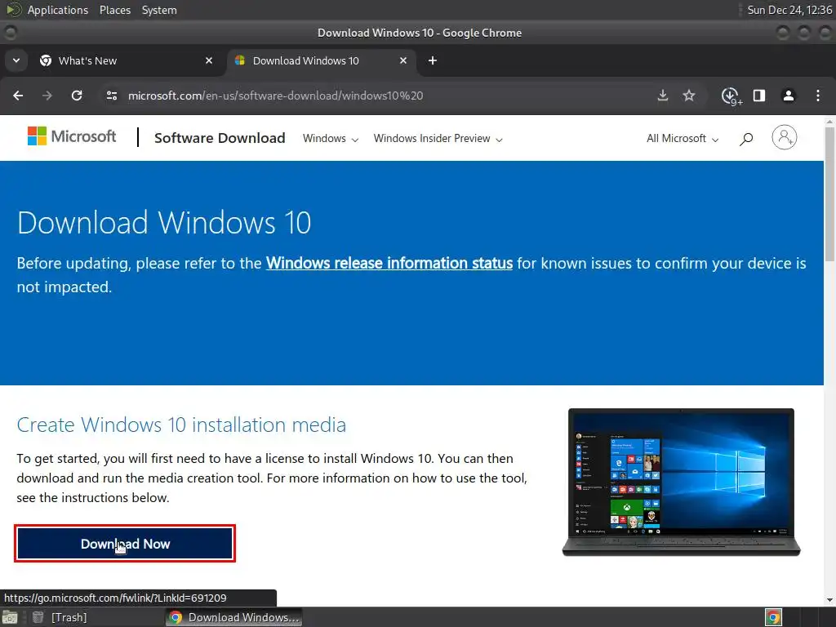Click the show desktop icon in taskbar
Image resolution: width=836 pixels, height=627 pixels.
pos(10,617)
